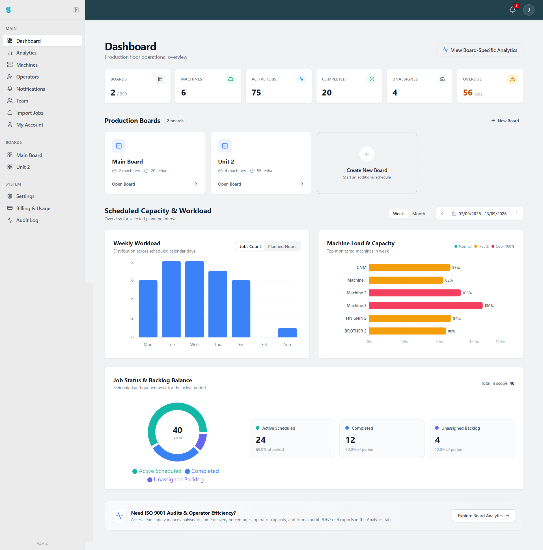Click the Overdue warning triangle icon
The height and width of the screenshot is (550, 543).
coord(512,79)
